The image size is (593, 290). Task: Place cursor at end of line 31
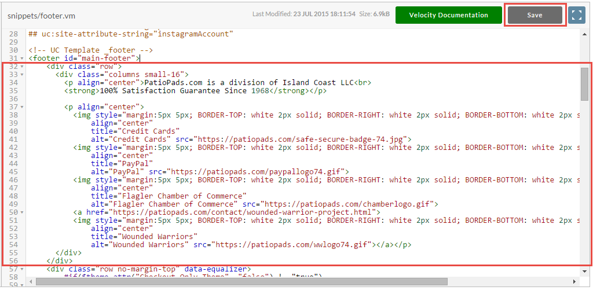[140, 58]
